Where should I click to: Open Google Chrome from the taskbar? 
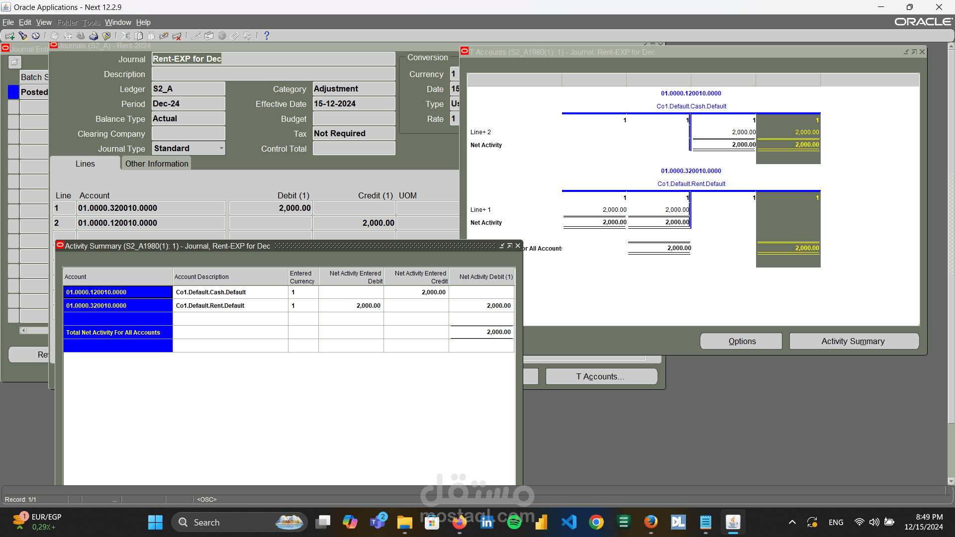596,522
